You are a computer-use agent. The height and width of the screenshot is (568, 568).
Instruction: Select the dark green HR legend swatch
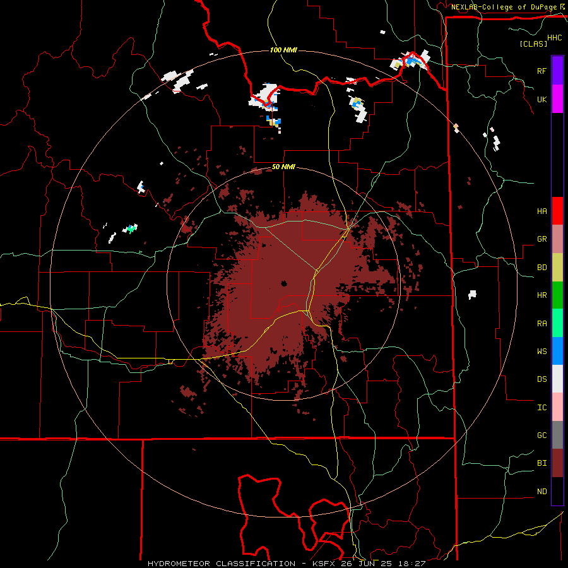[557, 295]
